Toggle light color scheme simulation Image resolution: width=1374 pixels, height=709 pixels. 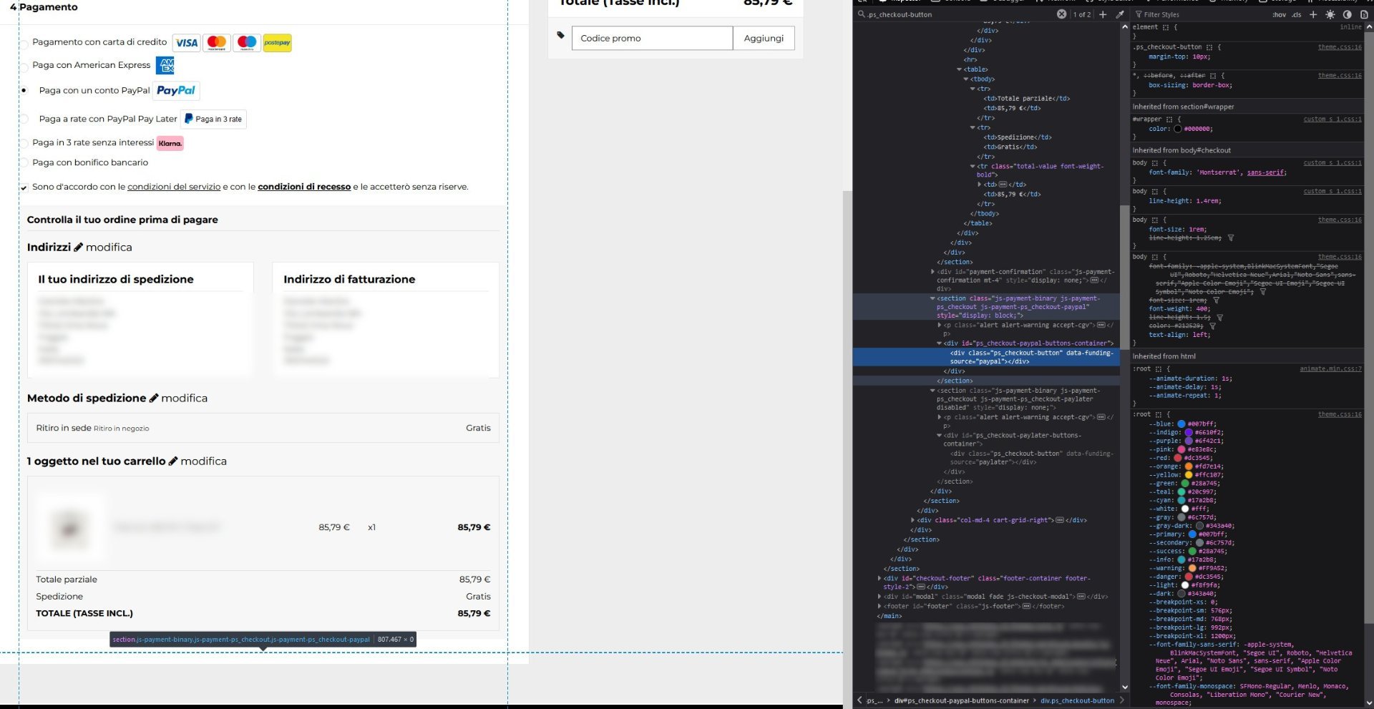tap(1330, 14)
